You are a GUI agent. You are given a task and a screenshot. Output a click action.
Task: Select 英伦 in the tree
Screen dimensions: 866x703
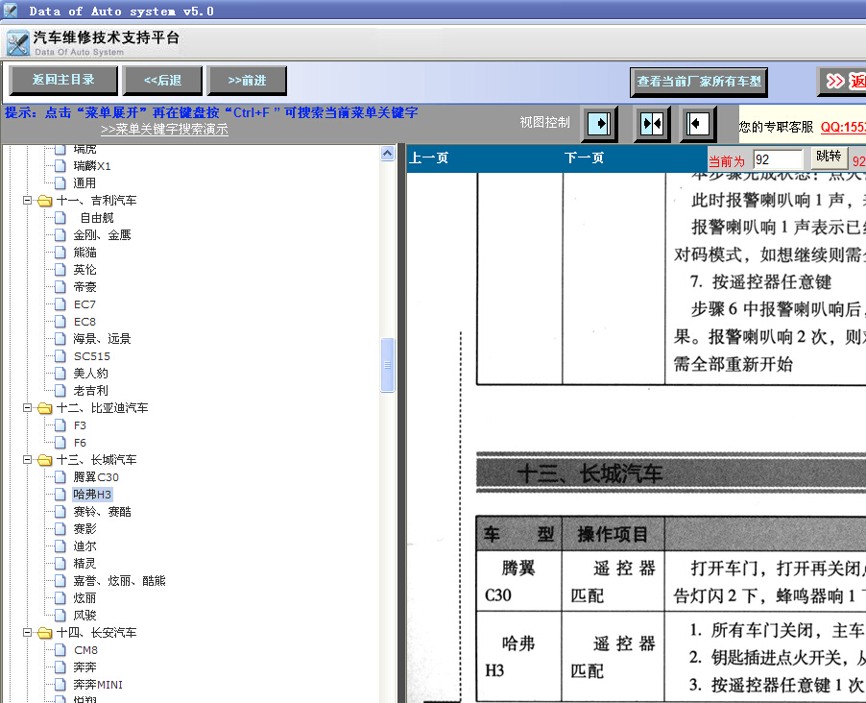pyautogui.click(x=85, y=270)
